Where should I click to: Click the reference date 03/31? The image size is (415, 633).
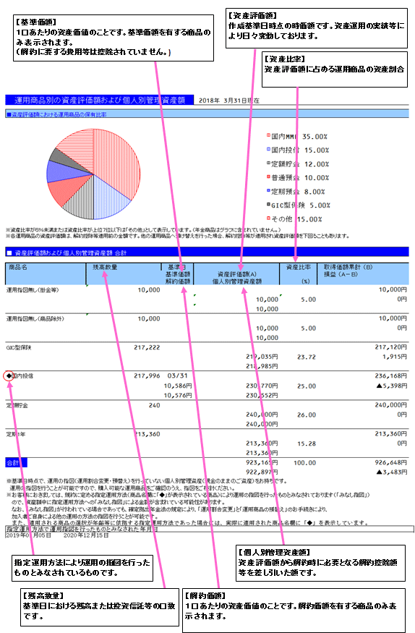pos(177,376)
